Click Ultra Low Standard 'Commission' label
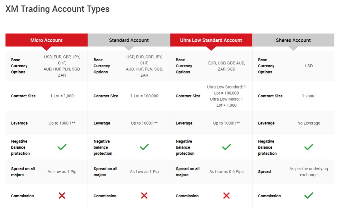 pyautogui.click(x=187, y=196)
